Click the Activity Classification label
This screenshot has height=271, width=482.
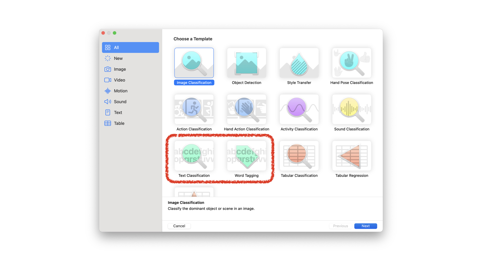[x=299, y=129]
